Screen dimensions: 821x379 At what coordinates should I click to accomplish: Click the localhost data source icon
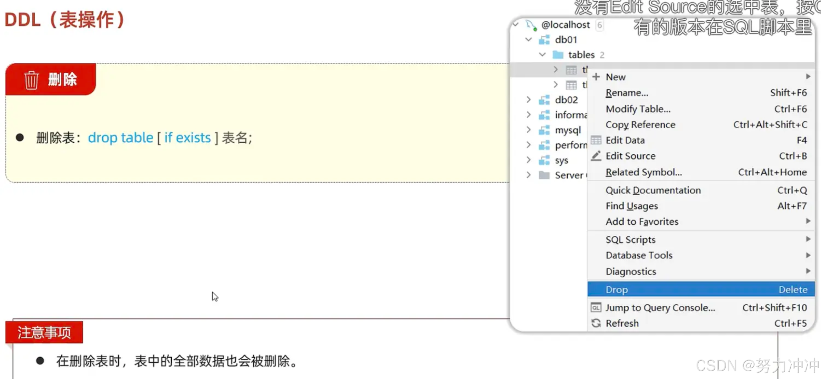(531, 25)
